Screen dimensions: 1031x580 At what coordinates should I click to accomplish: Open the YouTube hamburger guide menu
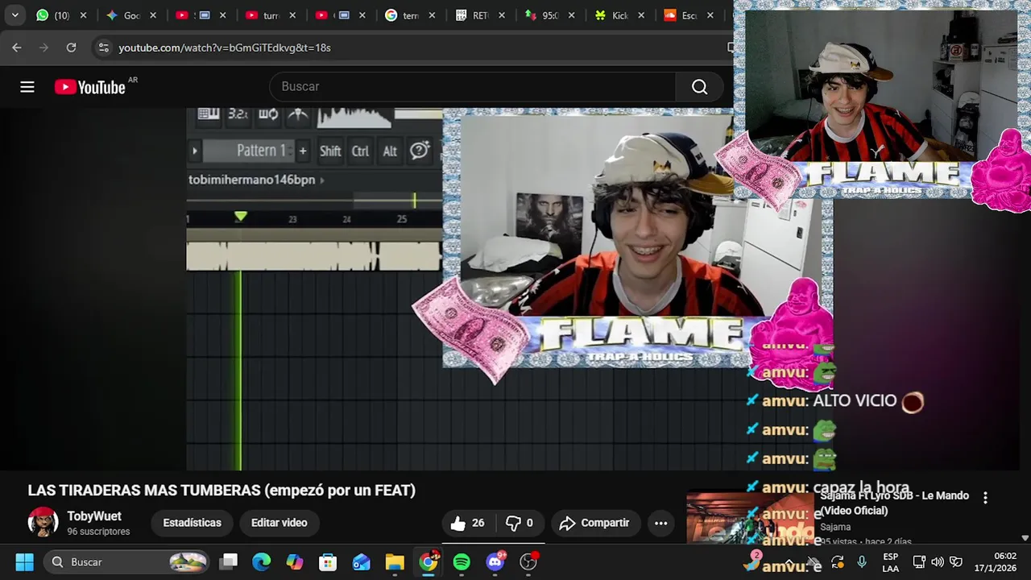[x=27, y=87]
